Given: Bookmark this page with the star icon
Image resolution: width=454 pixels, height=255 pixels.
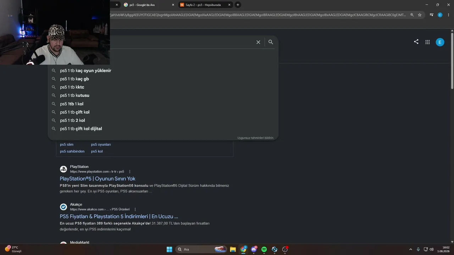Looking at the screenshot, I should click(420, 15).
